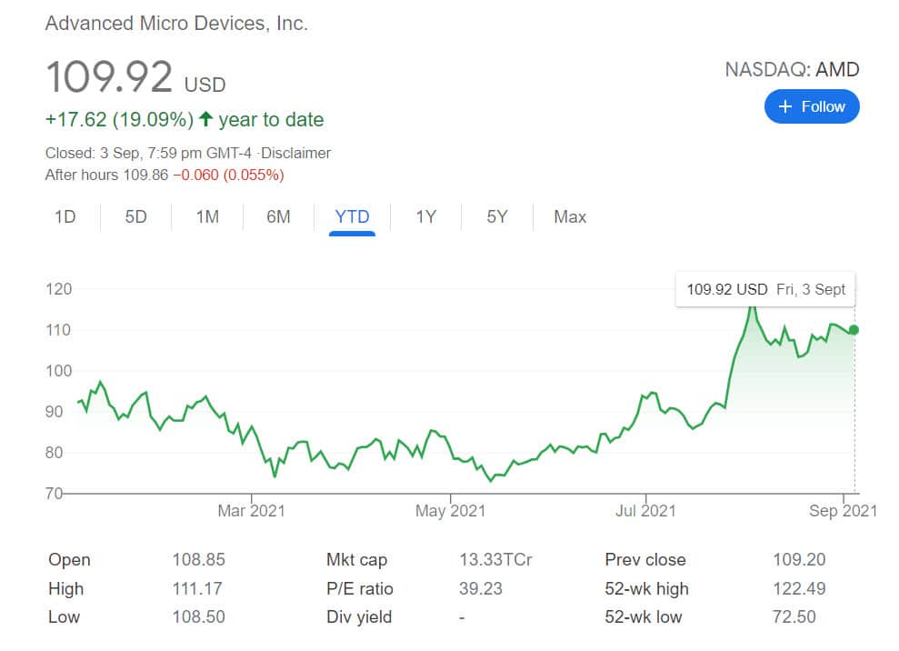Screen dimensions: 899x651
Task: Select the 5D time range tab
Action: point(135,216)
